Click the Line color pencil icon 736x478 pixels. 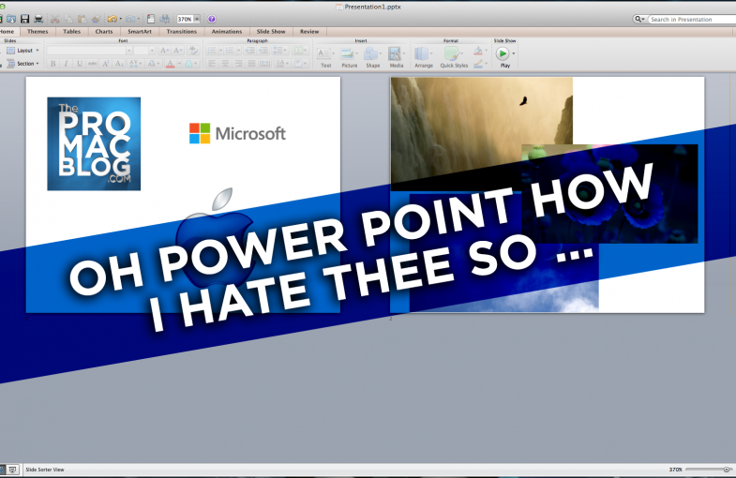(478, 64)
